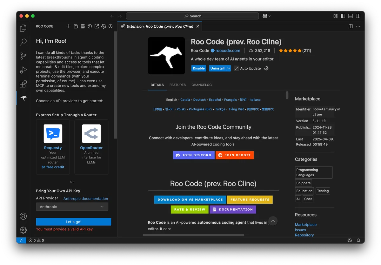Click the horizontal scrollbar under the extension details
The image size is (381, 265).
point(194,235)
